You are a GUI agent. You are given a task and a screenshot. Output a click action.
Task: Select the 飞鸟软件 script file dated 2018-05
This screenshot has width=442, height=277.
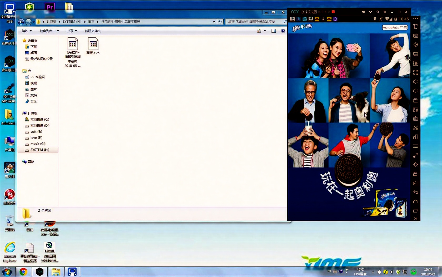coord(72,53)
